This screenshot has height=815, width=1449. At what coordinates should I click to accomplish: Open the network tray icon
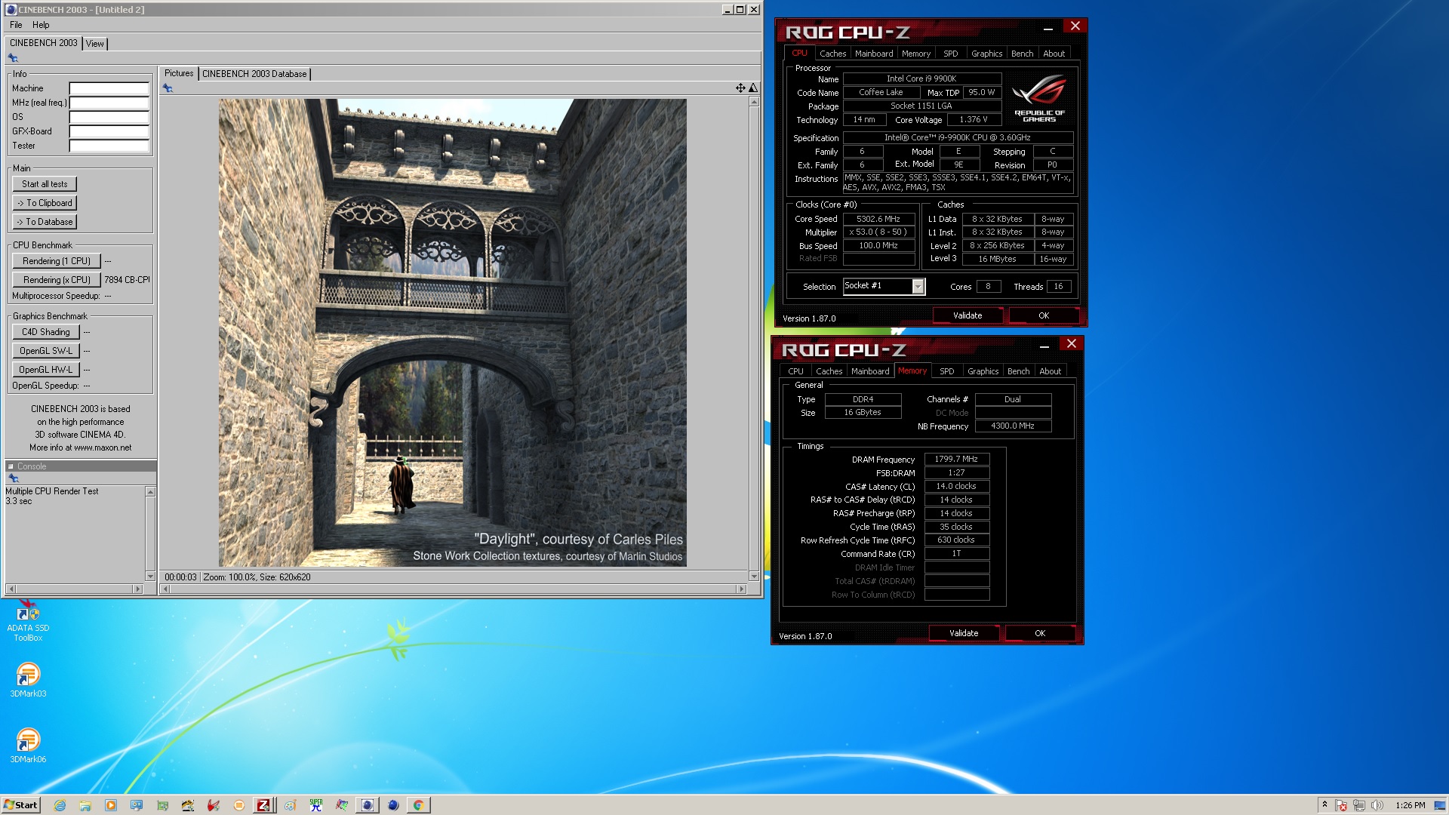(1359, 805)
